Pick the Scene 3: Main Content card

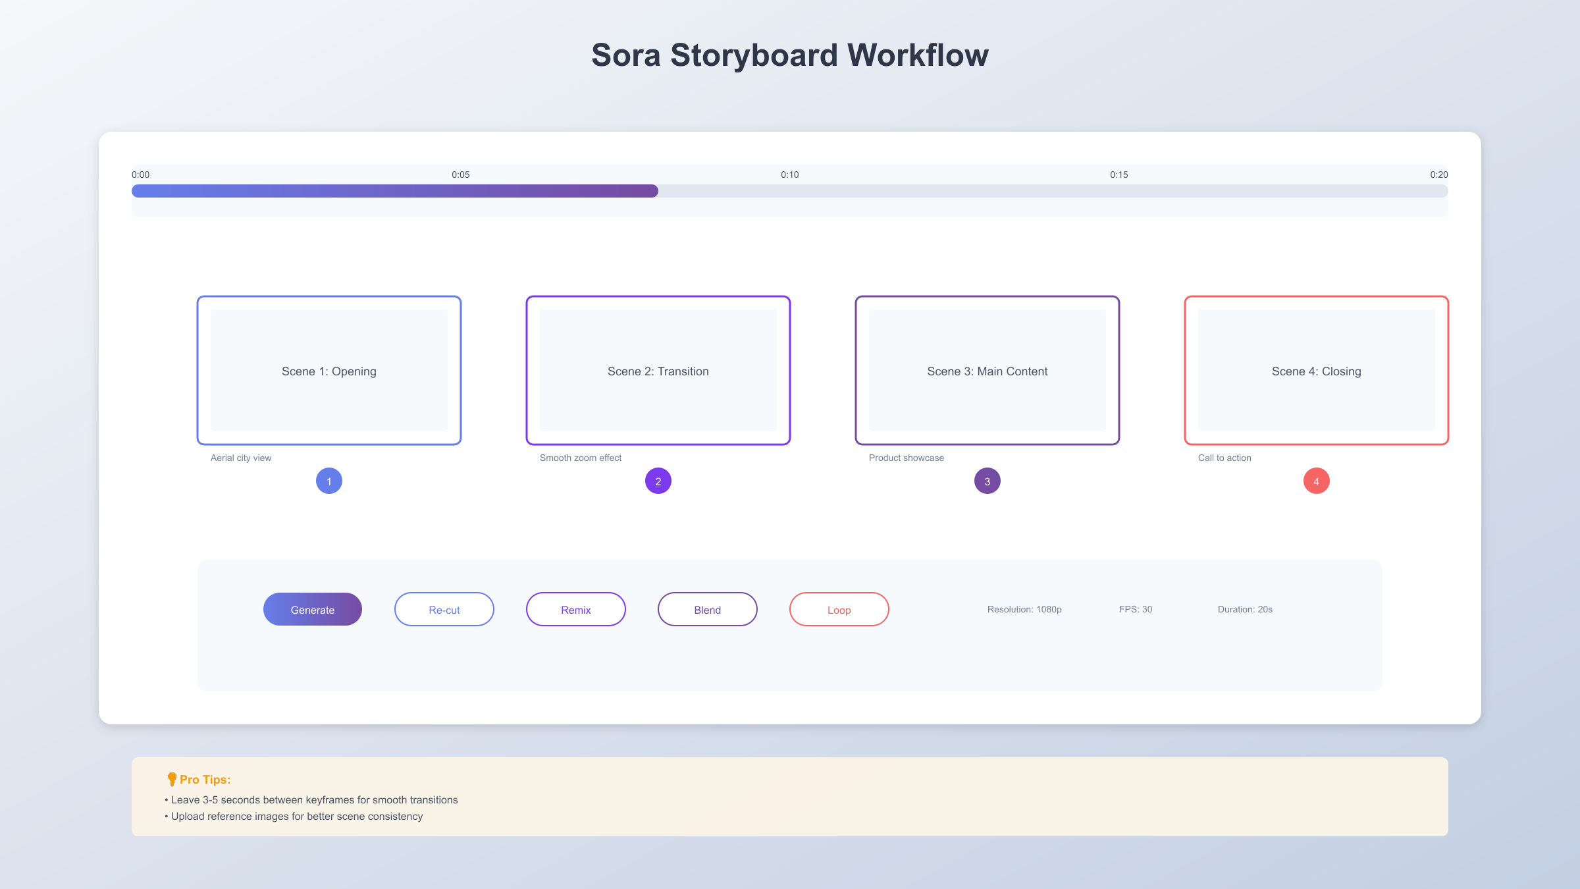(x=987, y=370)
